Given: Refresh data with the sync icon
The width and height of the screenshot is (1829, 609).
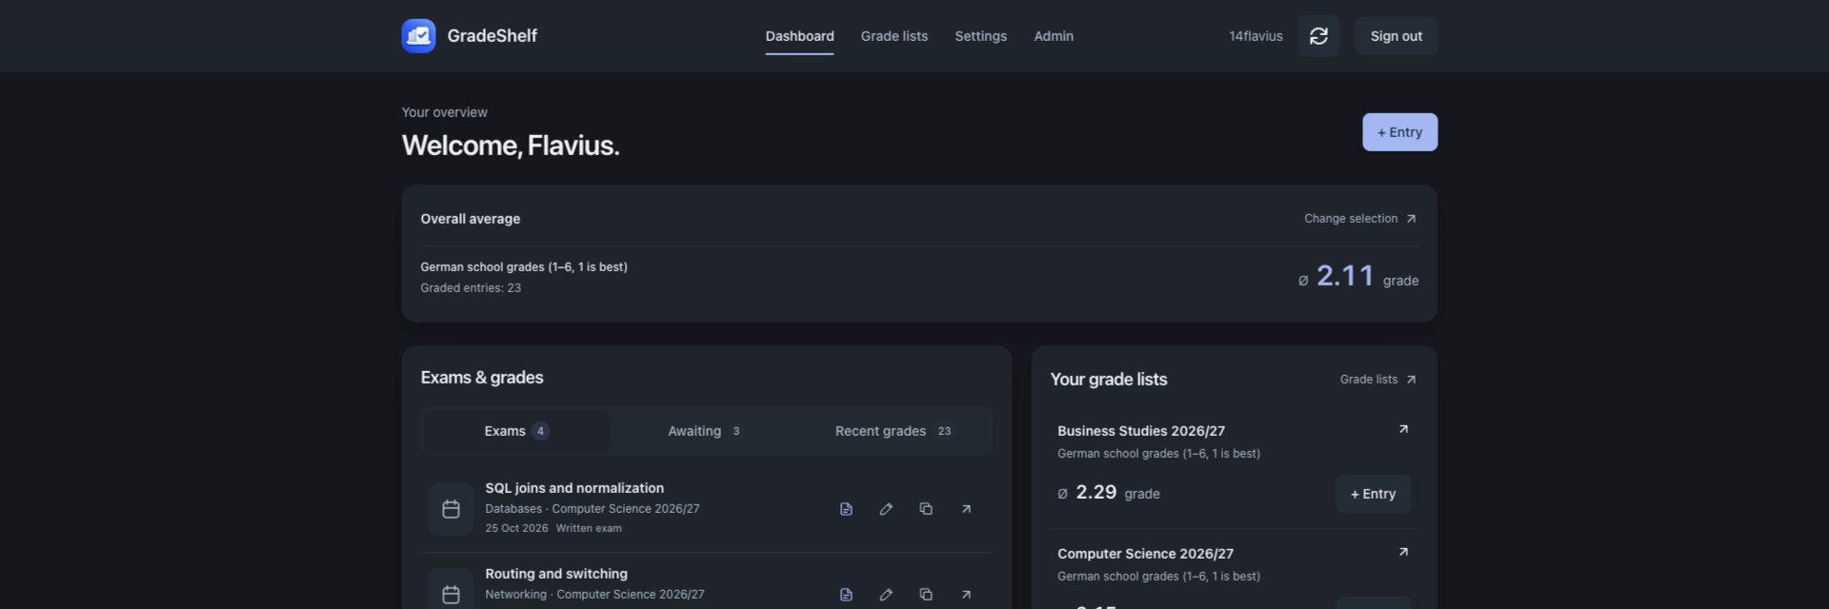Looking at the screenshot, I should (x=1318, y=36).
